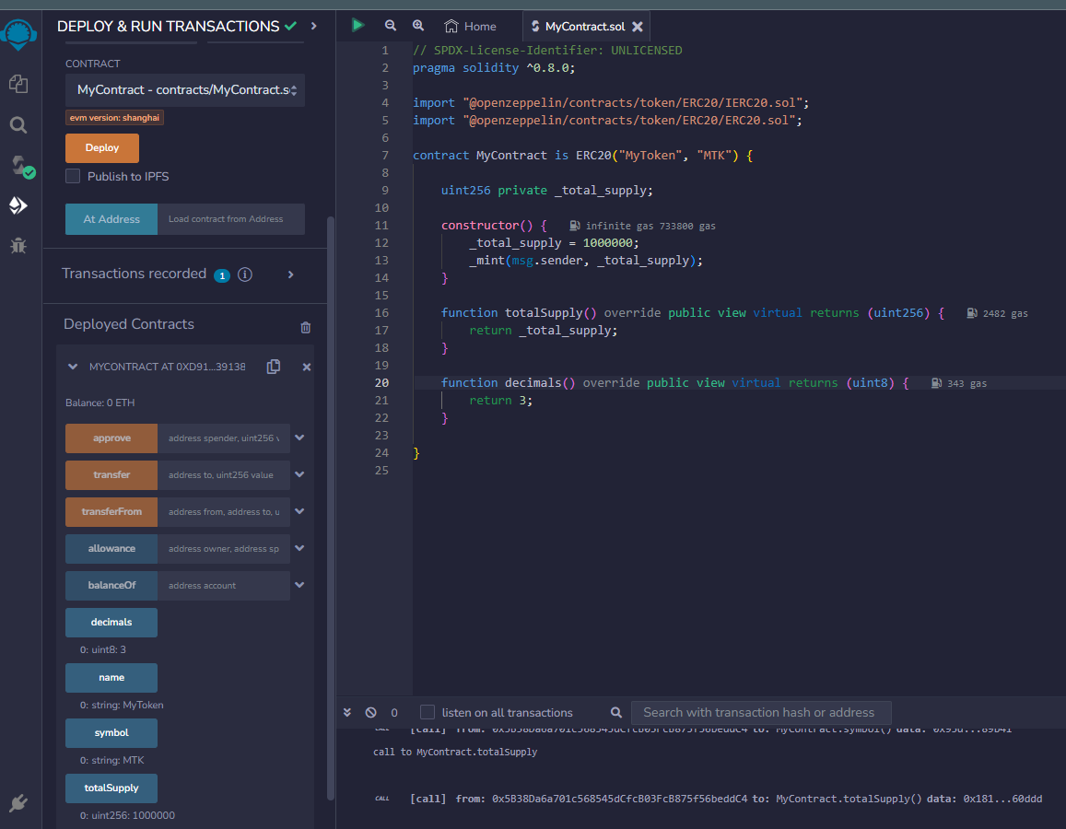Open the plugin manager plug icon
This screenshot has width=1066, height=829.
pos(18,803)
